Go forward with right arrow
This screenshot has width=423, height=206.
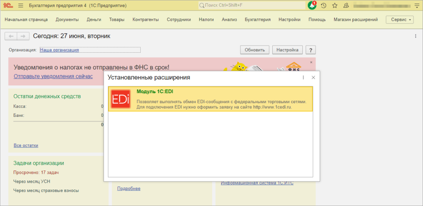(x=23, y=36)
